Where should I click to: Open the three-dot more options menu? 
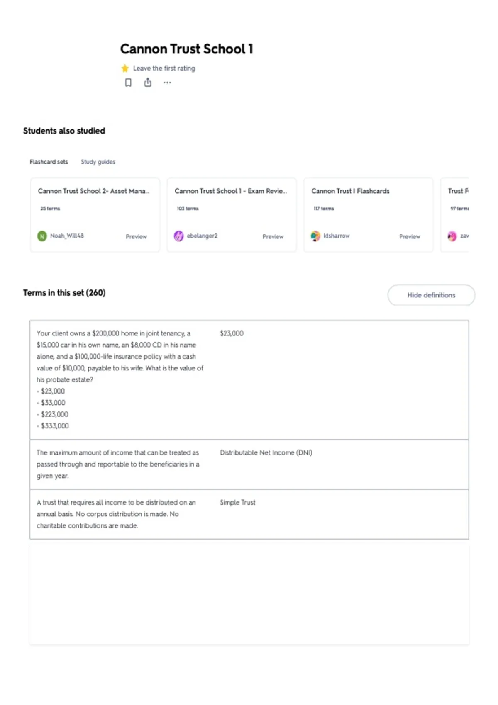click(x=167, y=83)
